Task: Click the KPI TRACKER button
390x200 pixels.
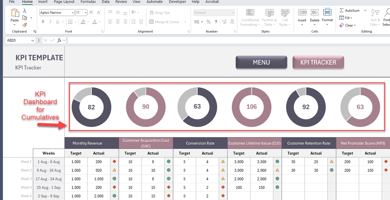Action: pyautogui.click(x=318, y=62)
